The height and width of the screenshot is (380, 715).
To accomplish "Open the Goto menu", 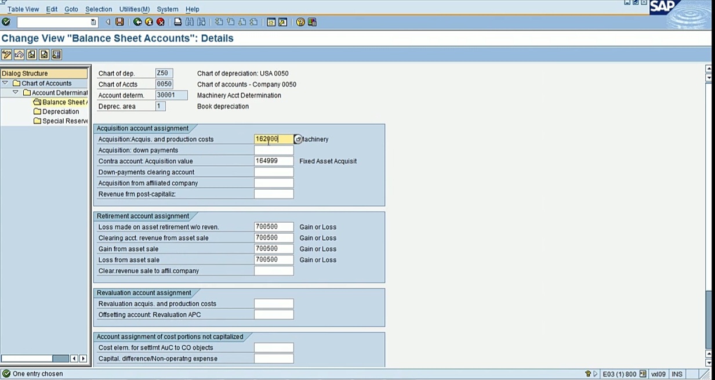I will (71, 9).
